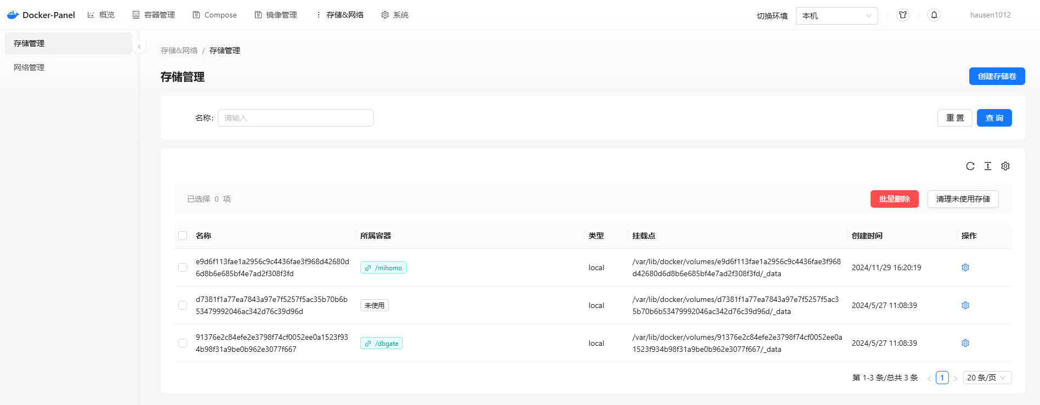This screenshot has height=405, width=1040.
Task: Open the /dbgate container link
Action: 381,344
